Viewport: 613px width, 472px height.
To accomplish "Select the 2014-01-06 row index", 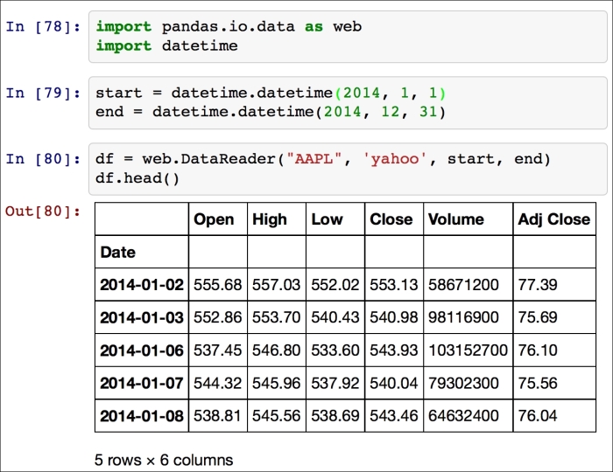I will coord(142,351).
